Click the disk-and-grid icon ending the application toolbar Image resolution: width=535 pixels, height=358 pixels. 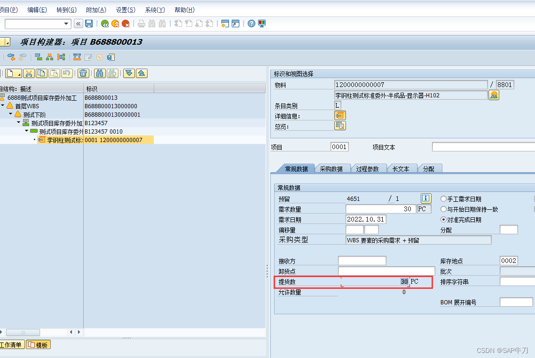point(111,57)
